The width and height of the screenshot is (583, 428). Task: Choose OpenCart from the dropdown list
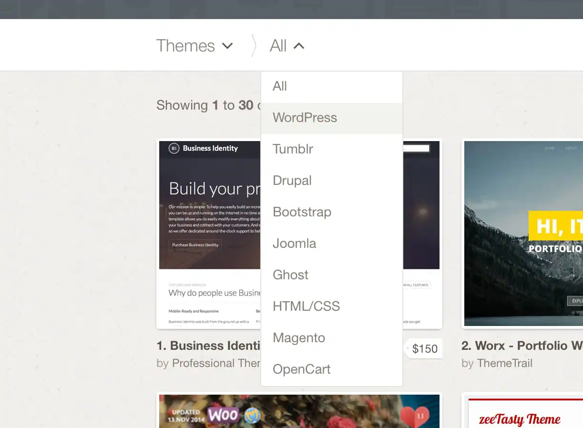pyautogui.click(x=332, y=369)
